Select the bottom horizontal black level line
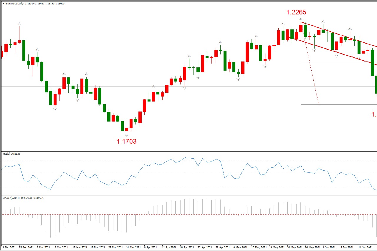Screen dimensions: 377x251 tap(339, 104)
